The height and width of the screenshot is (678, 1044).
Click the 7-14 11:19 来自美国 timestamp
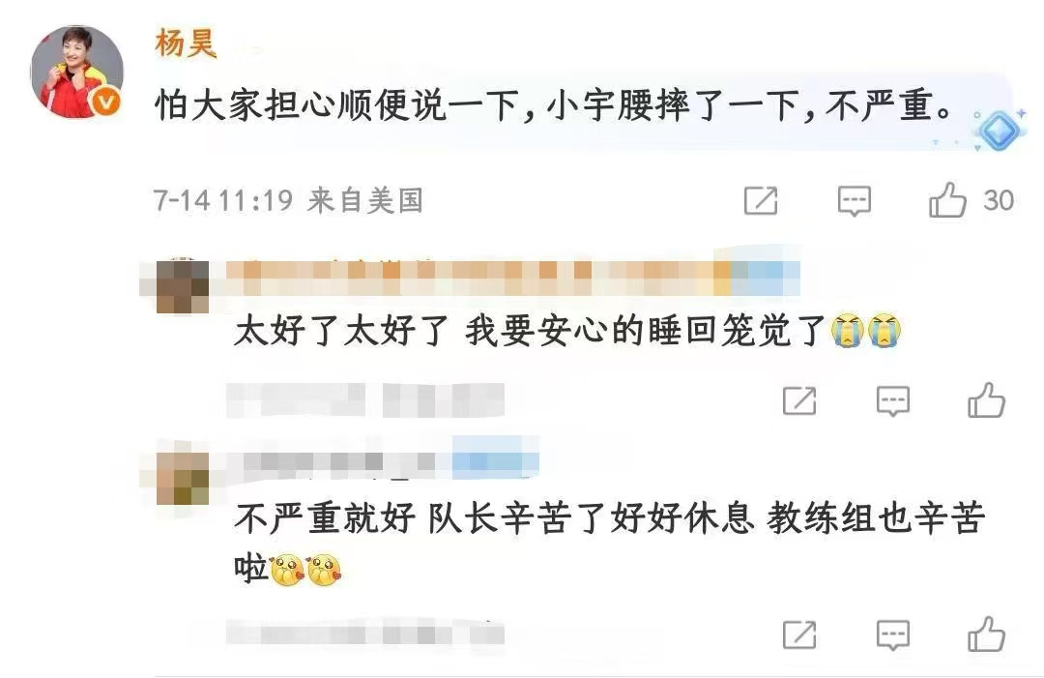tap(288, 200)
